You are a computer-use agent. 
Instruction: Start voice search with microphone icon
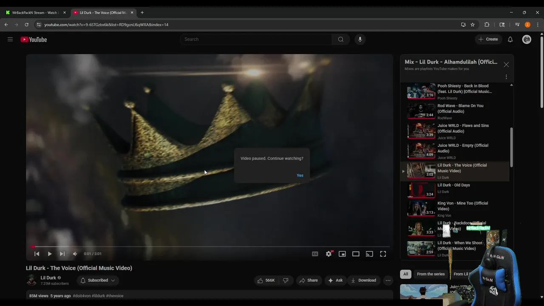(360, 40)
